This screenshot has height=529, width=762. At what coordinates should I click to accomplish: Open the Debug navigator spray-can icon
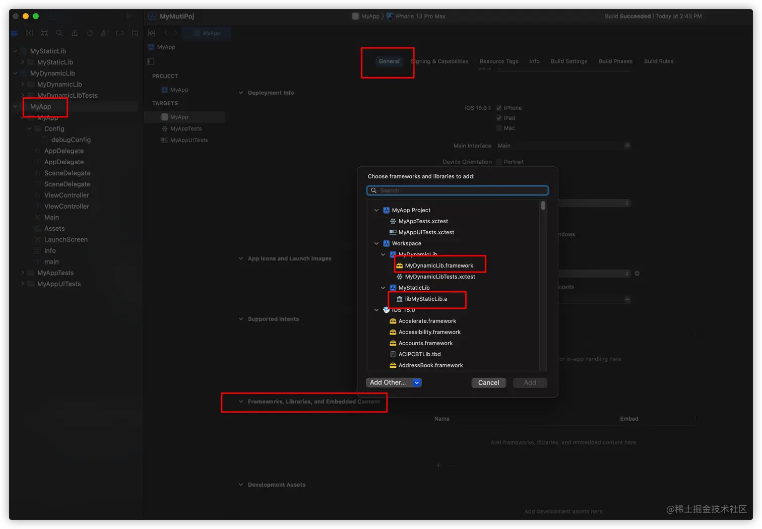[x=104, y=33]
